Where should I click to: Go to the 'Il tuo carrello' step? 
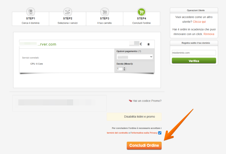(105, 23)
